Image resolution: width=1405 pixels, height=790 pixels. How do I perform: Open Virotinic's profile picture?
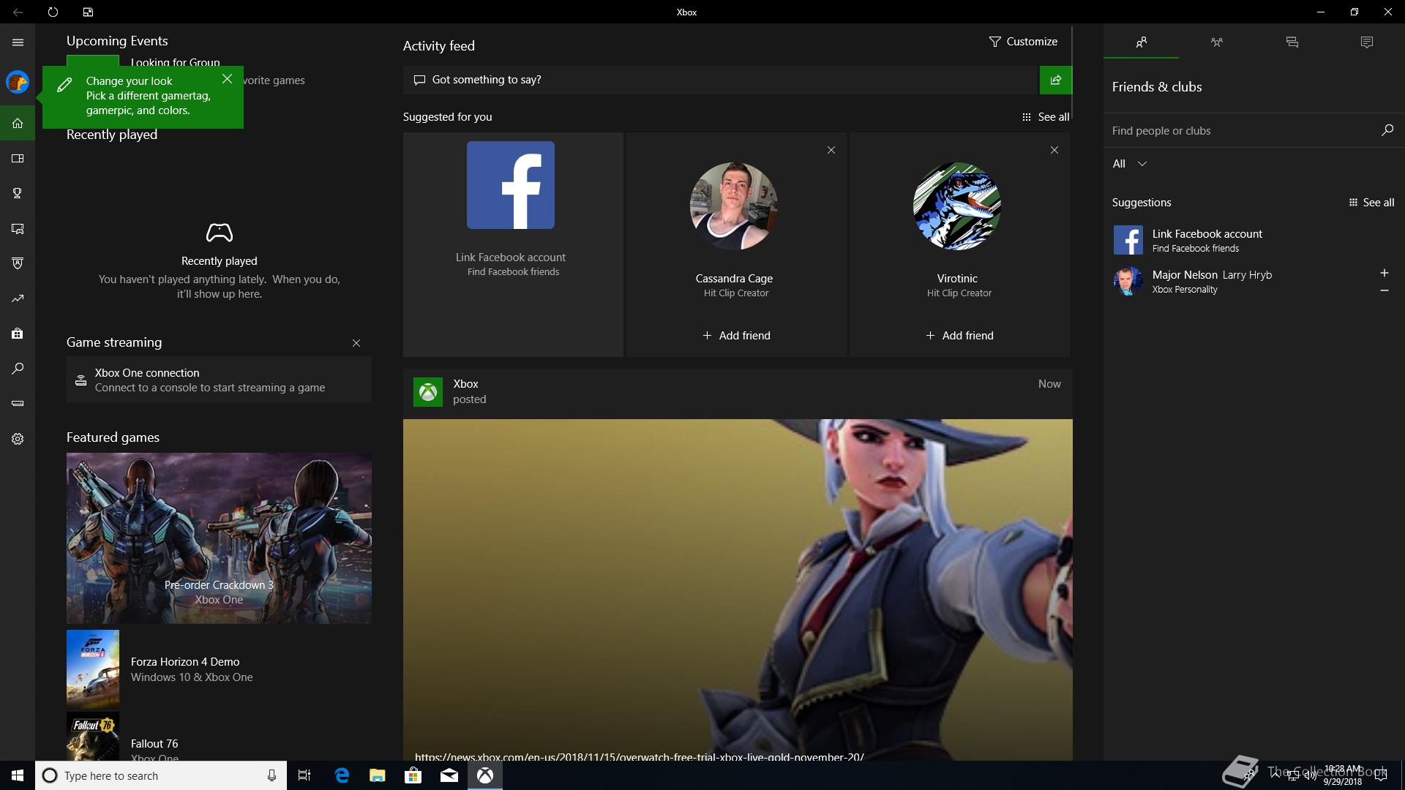click(x=957, y=206)
